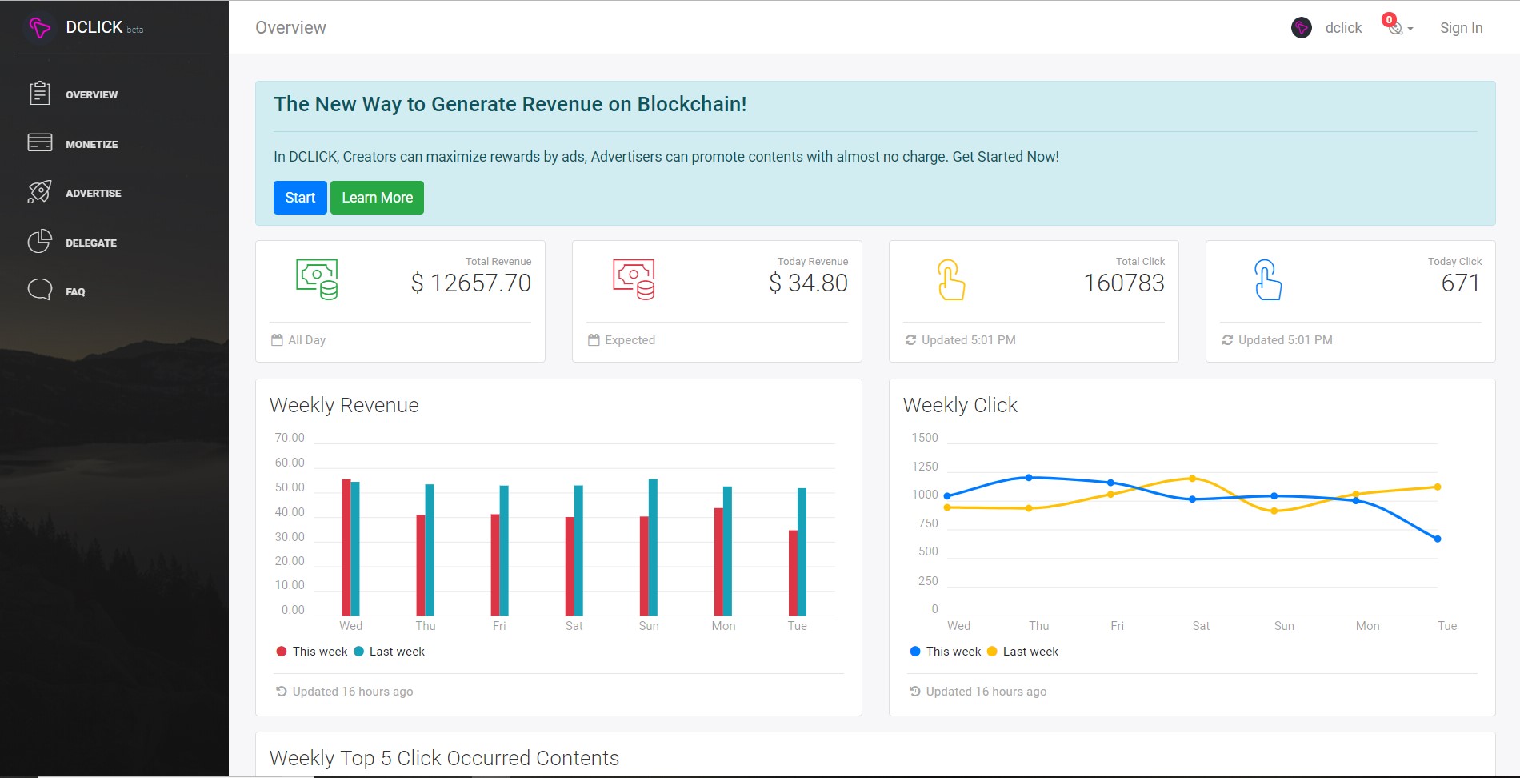Click the red Tue bar in Weekly Revenue

(x=793, y=573)
